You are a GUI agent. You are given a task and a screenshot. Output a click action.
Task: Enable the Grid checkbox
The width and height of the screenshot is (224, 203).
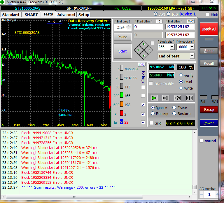click(x=151, y=123)
